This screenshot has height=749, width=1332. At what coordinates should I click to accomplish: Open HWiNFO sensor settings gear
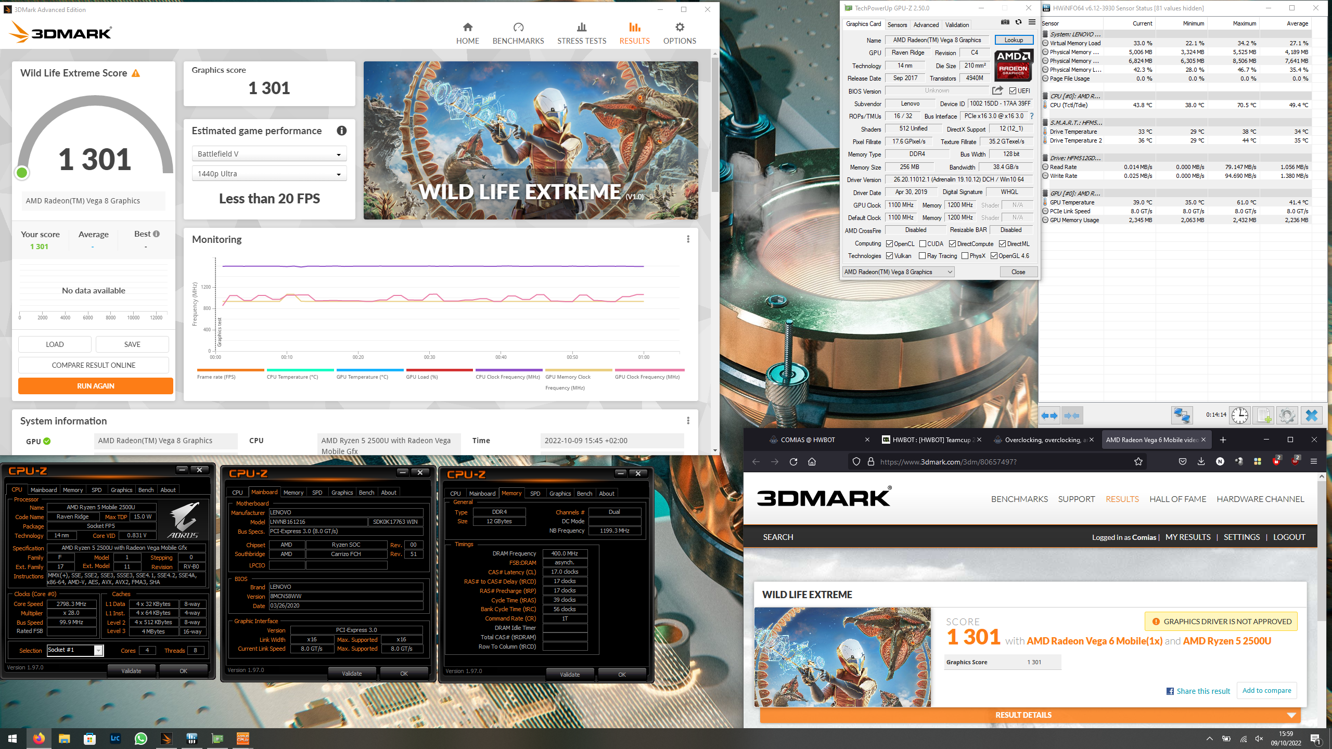pyautogui.click(x=1287, y=416)
